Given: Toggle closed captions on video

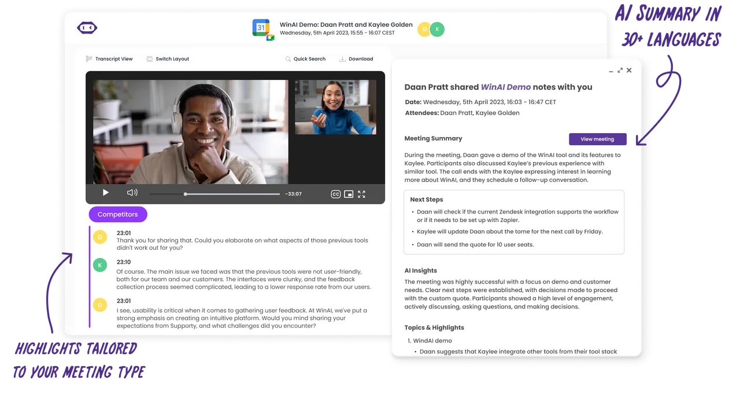Looking at the screenshot, I should [x=336, y=194].
